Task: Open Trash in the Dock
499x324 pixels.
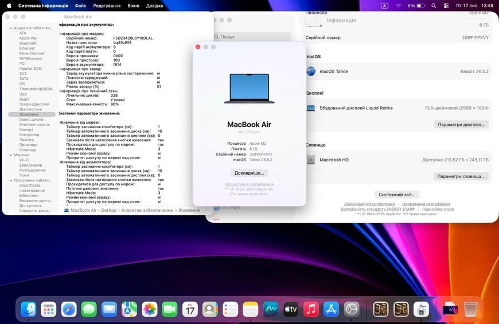Action: (x=470, y=309)
